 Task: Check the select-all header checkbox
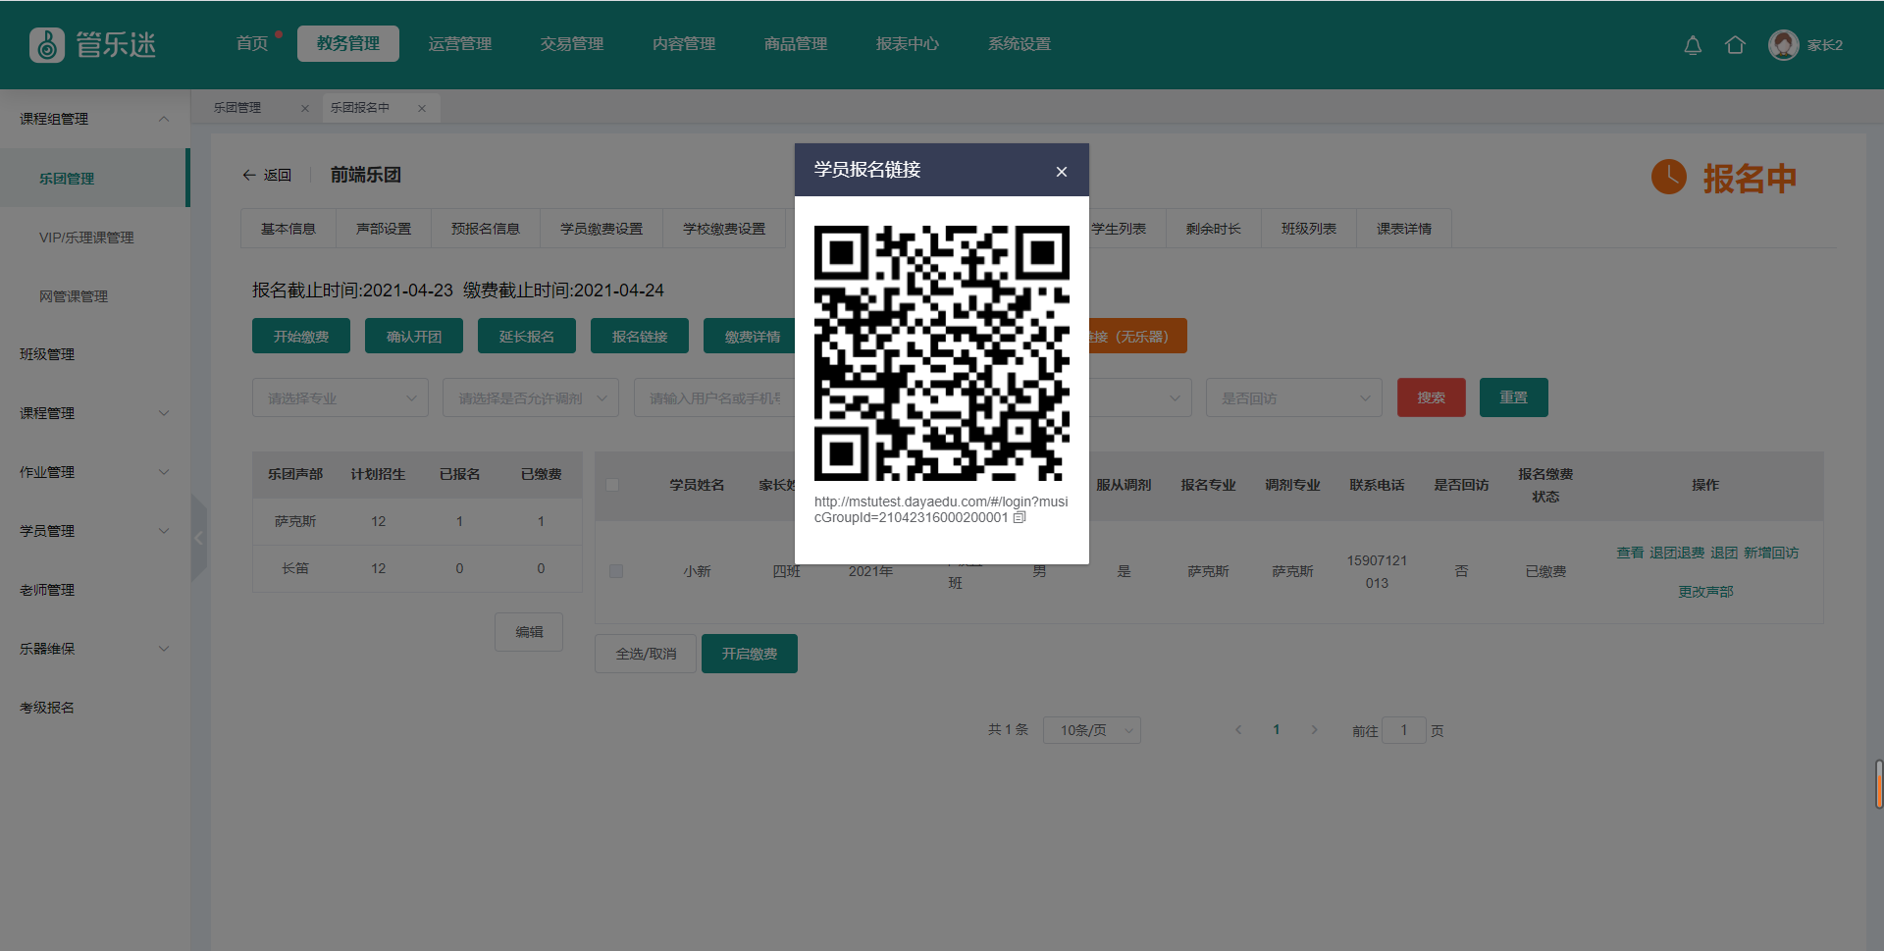tap(612, 485)
